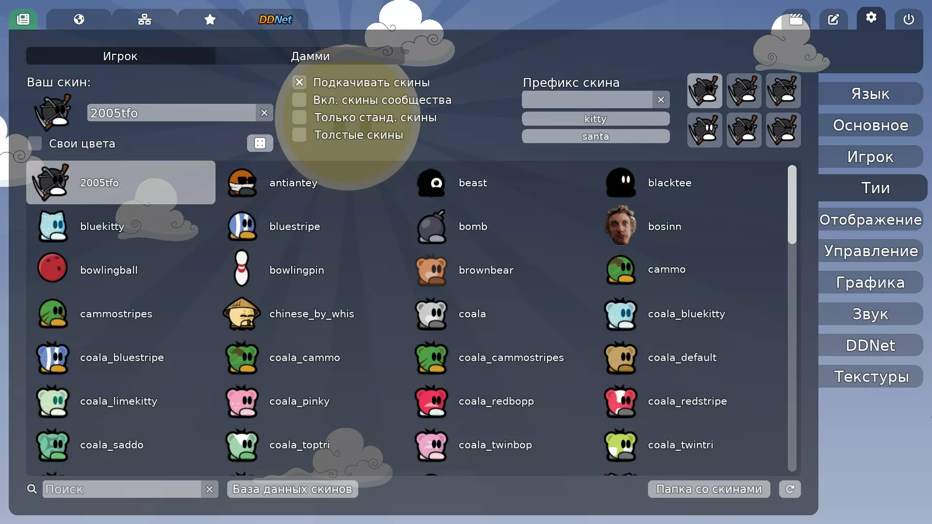This screenshot has width=932, height=524.
Task: Open the Internet servers globe tab
Action: click(x=79, y=19)
